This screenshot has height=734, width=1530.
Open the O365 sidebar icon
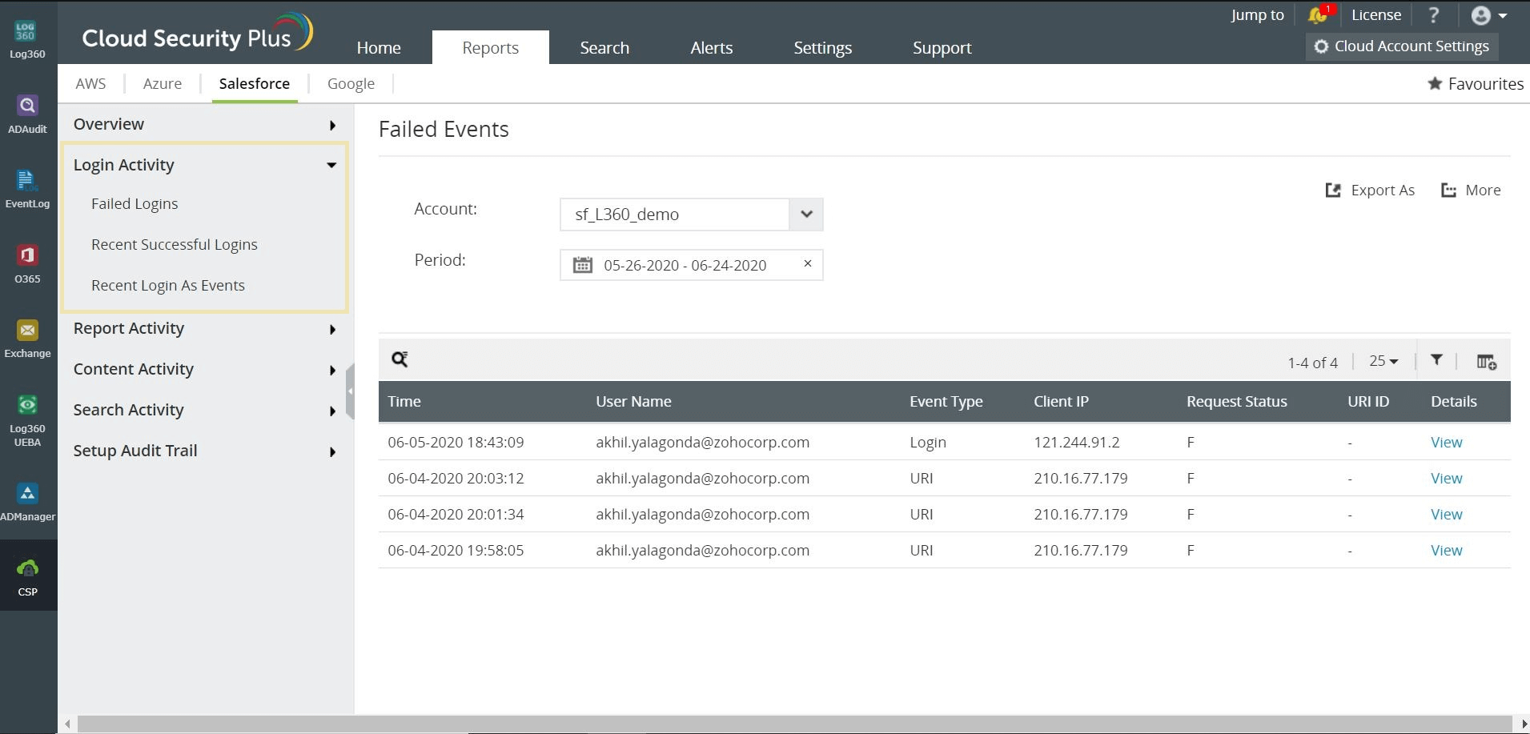(x=27, y=265)
